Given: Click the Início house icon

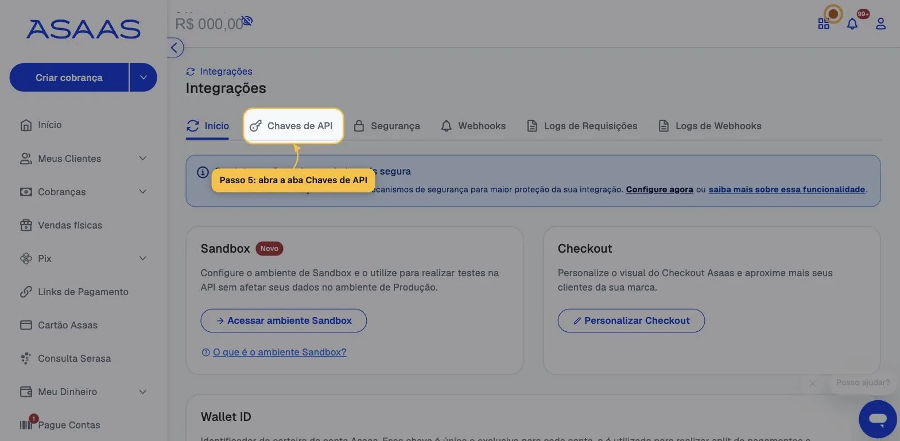Looking at the screenshot, I should pos(26,125).
